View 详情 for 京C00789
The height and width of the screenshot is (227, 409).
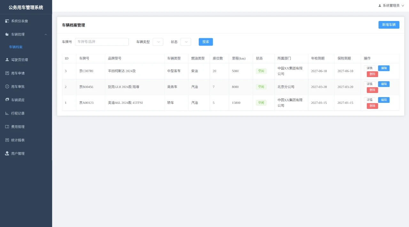370,68
